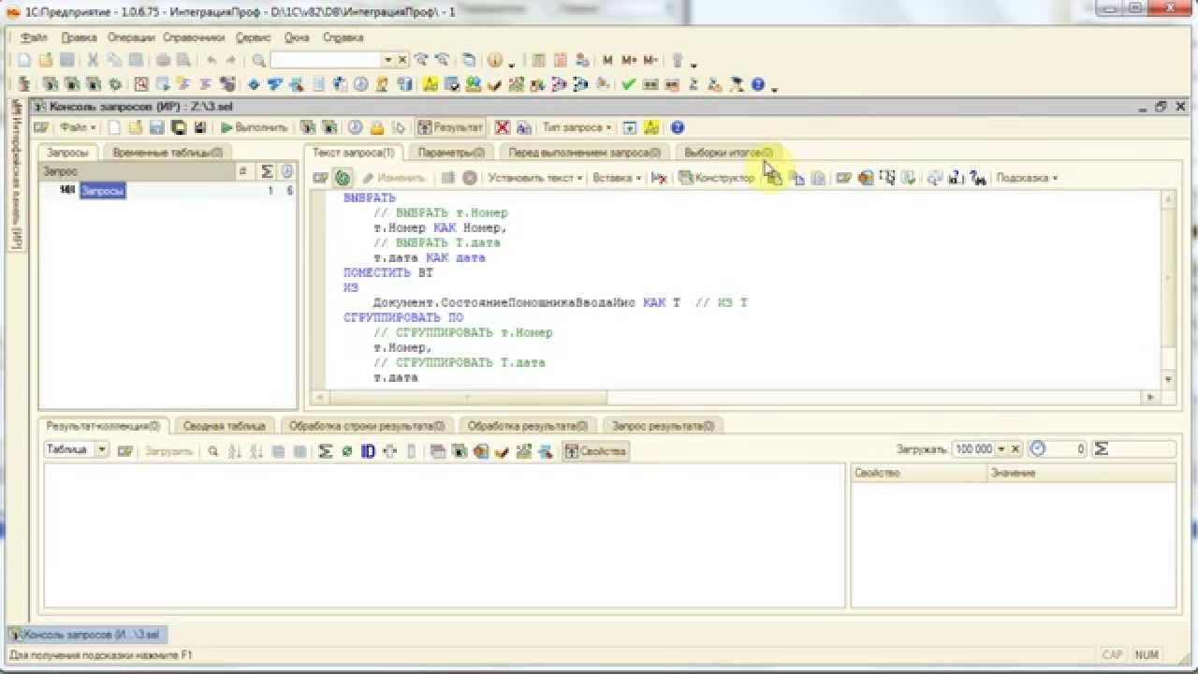Image resolution: width=1198 pixels, height=674 pixels.
Task: Click the sigma icon beside the load counter
Action: tap(1102, 449)
